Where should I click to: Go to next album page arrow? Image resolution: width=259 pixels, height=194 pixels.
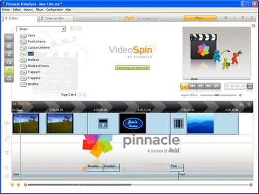click(85, 95)
